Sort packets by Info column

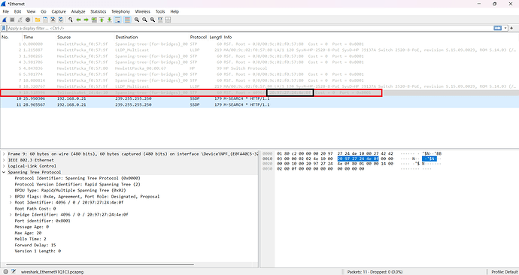[371, 38]
